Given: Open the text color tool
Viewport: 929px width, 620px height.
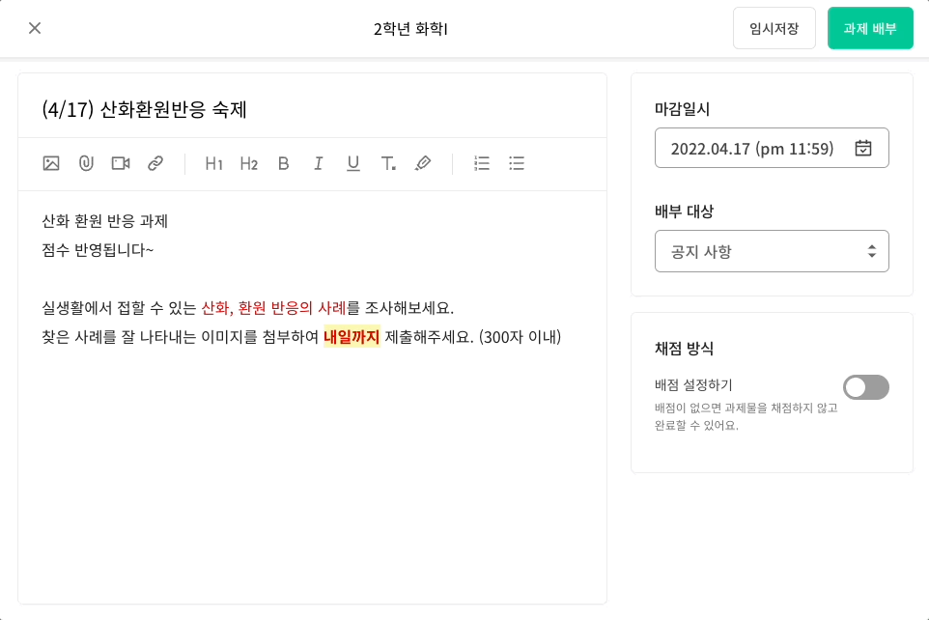Looking at the screenshot, I should (388, 163).
